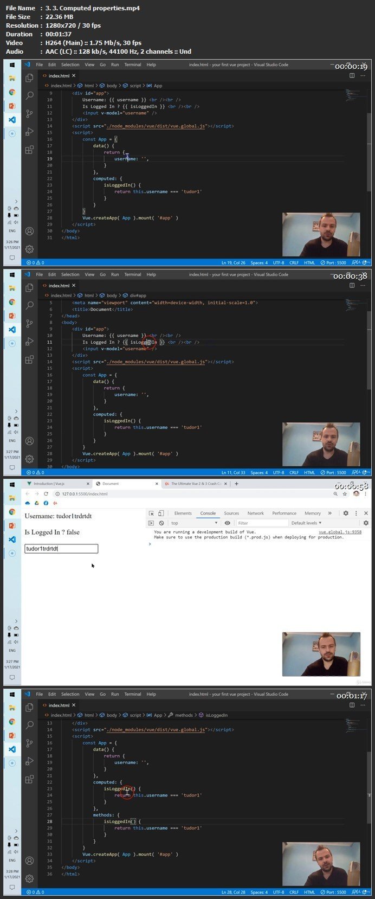Image resolution: width=375 pixels, height=899 pixels.
Task: Click 'Spaces: 4' in the 00:00:38 status bar
Action: pos(259,473)
